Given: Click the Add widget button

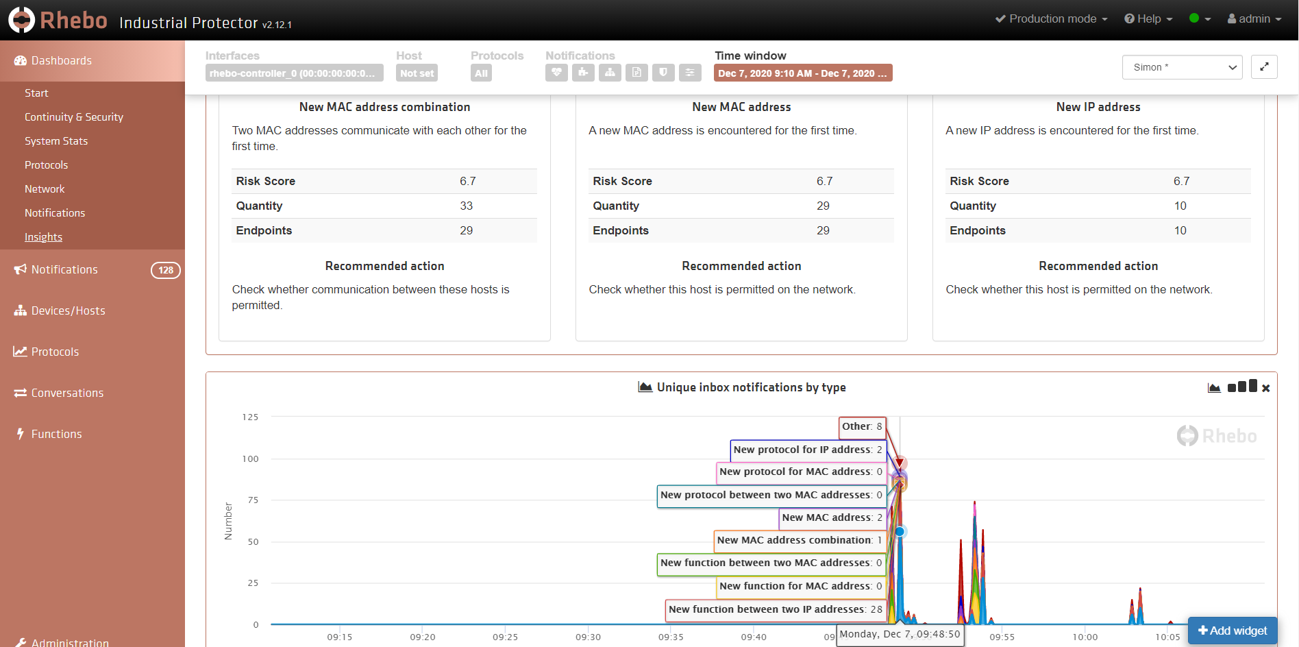Looking at the screenshot, I should [1232, 631].
